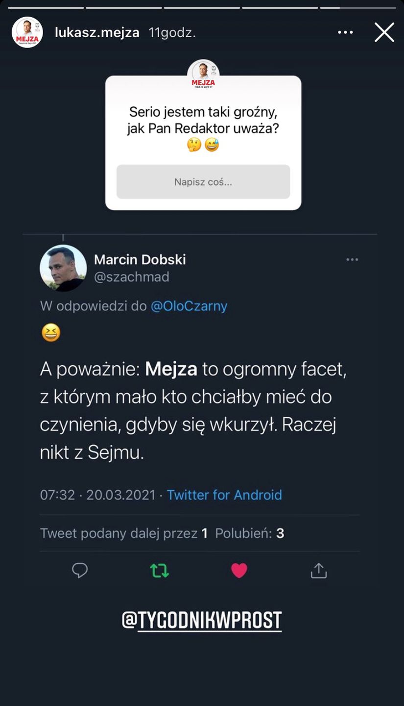Open the Twitter for Android source link
The image size is (404, 706).
click(x=224, y=495)
